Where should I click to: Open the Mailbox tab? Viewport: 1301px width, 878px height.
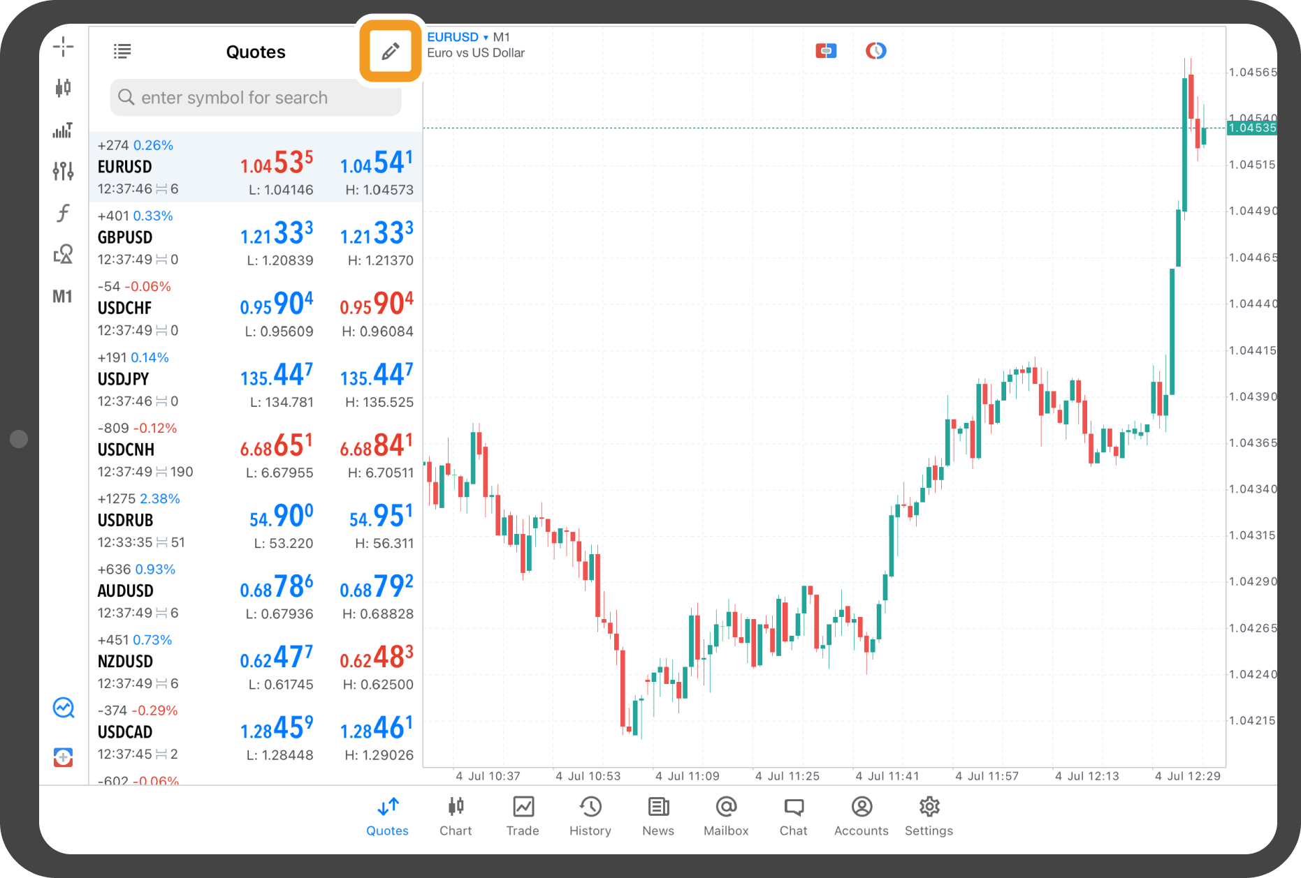(726, 815)
